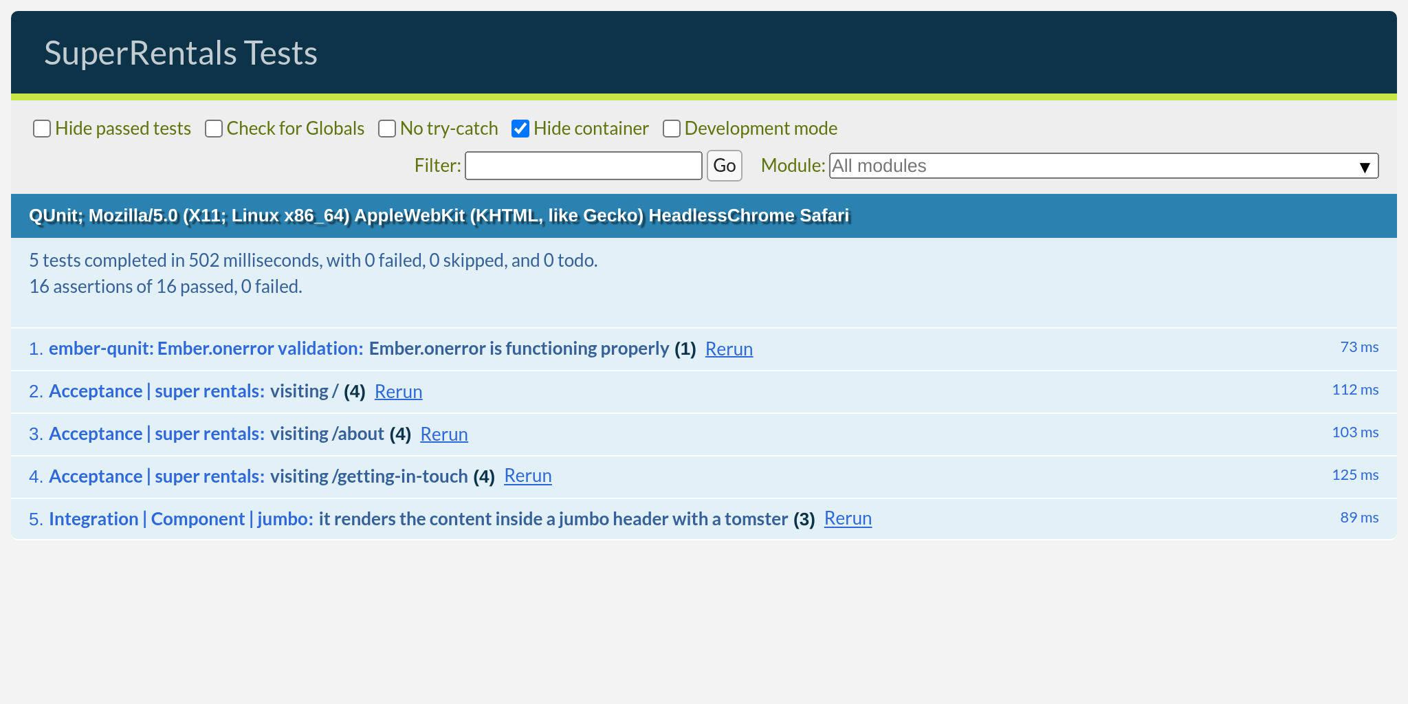Enable the Check for Globals option
This screenshot has height=704, width=1408.
[213, 129]
